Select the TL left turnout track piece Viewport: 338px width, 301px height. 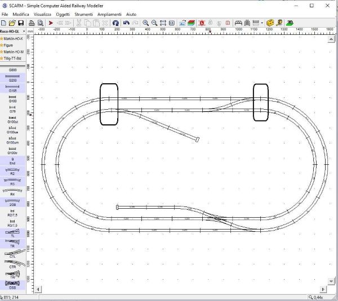[x=12, y=233]
